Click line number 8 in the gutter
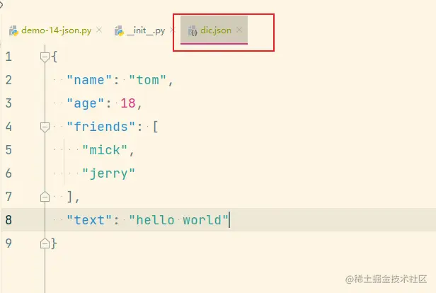 click(8, 220)
